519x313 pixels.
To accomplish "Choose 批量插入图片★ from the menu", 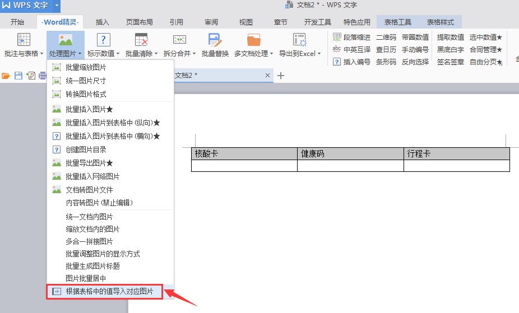I will point(110,109).
